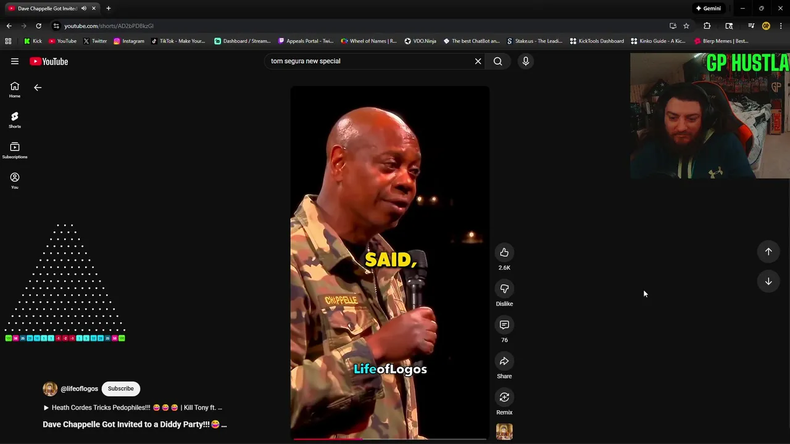Open the Twitter bookmark

95,41
